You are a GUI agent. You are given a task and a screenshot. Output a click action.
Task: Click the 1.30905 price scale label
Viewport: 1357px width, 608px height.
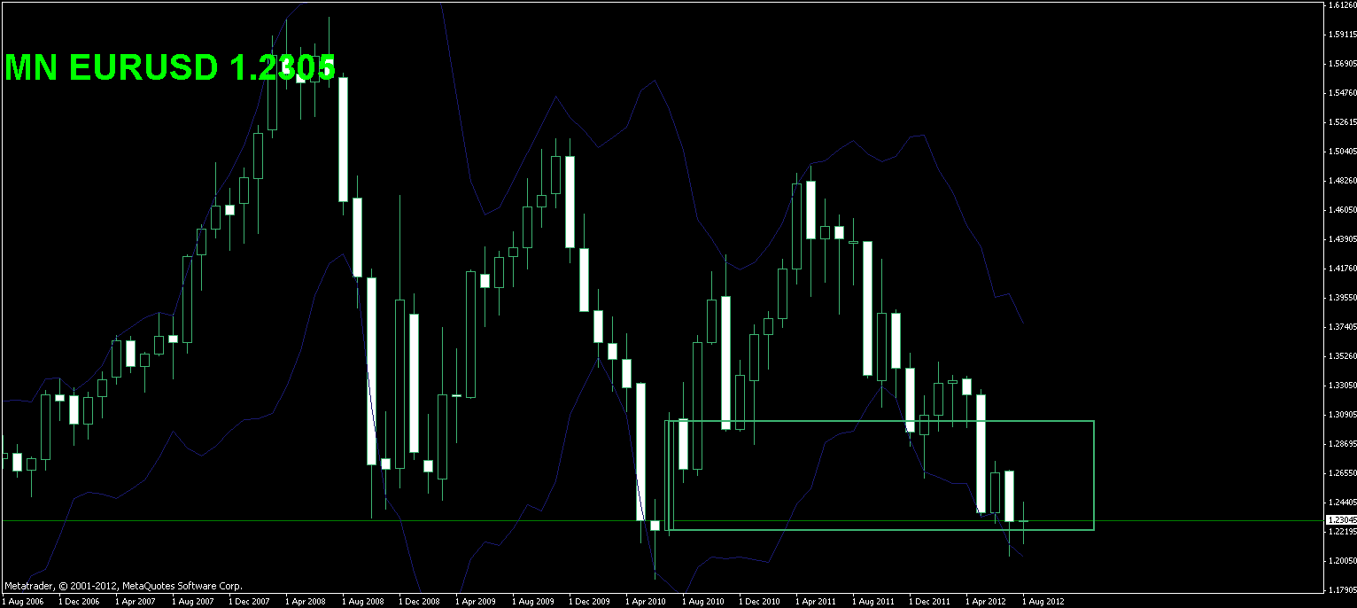(x=1341, y=414)
